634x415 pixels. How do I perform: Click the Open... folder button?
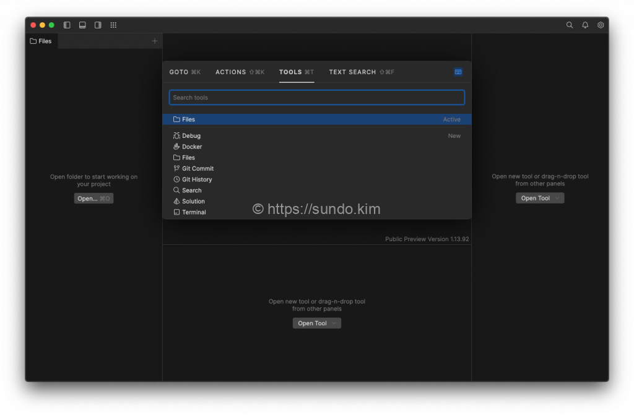coord(93,199)
